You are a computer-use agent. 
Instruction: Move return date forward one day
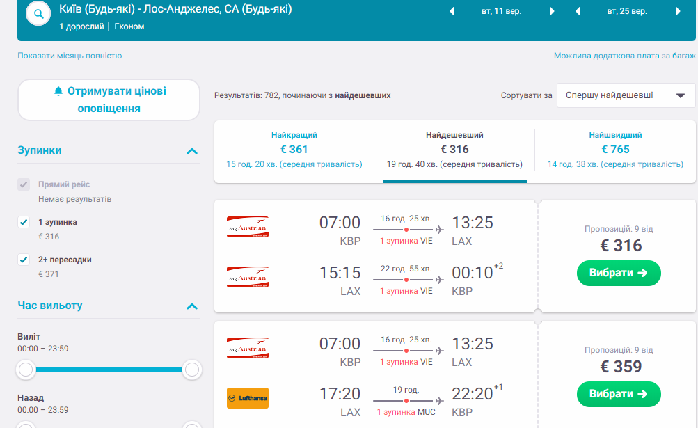(679, 12)
